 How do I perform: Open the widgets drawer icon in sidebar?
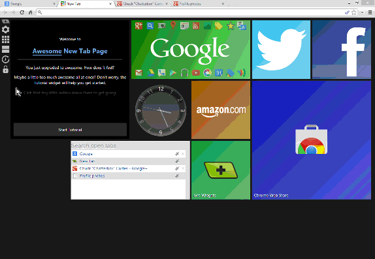tap(5, 22)
